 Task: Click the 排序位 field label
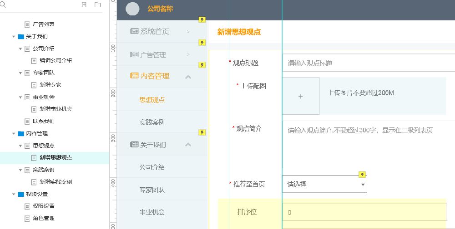247,212
